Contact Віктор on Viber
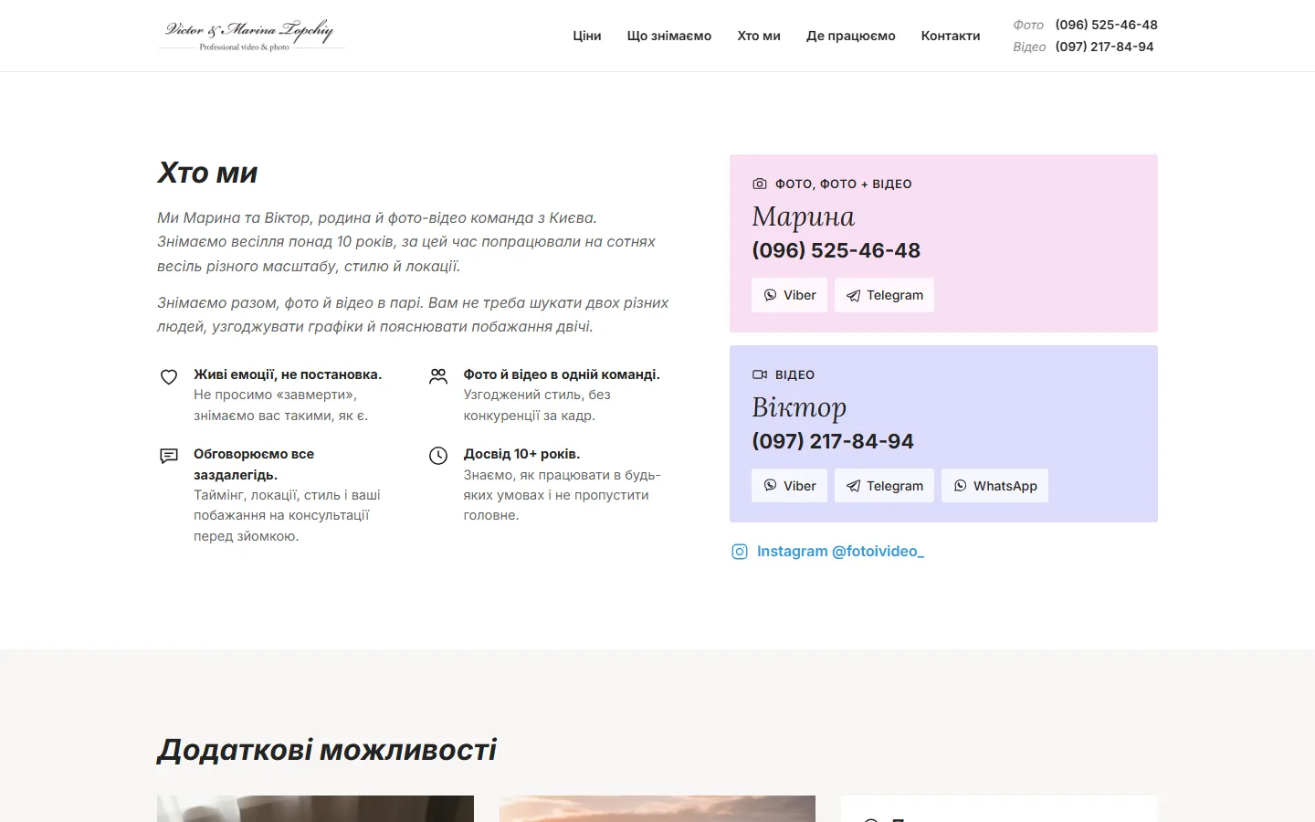The width and height of the screenshot is (1315, 822). click(x=789, y=486)
